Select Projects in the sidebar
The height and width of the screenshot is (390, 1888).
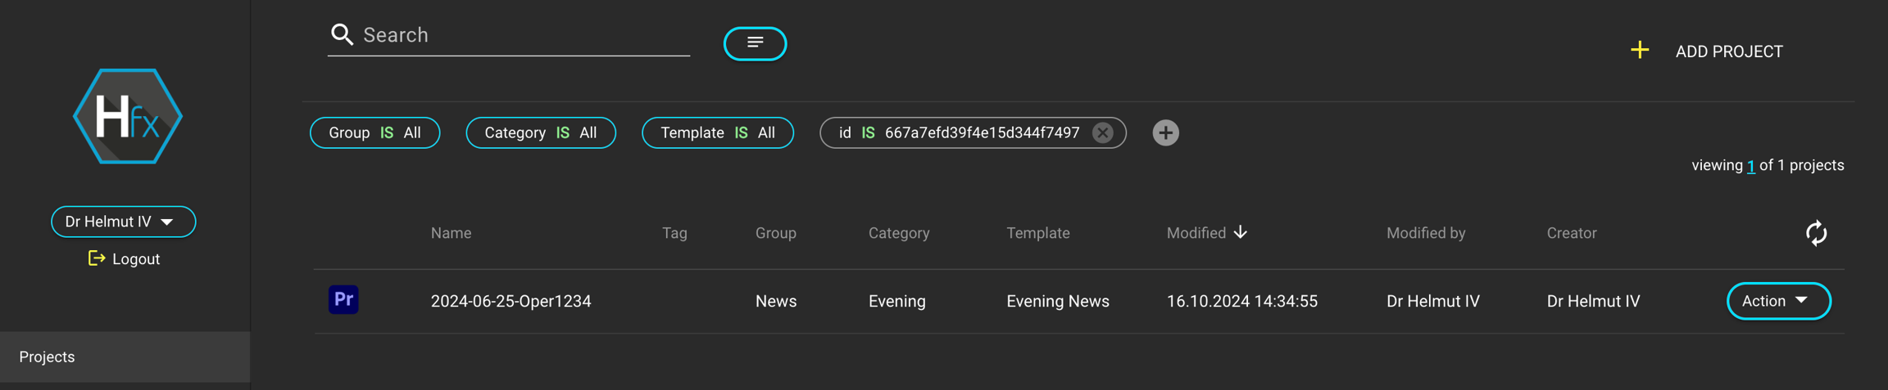click(48, 356)
